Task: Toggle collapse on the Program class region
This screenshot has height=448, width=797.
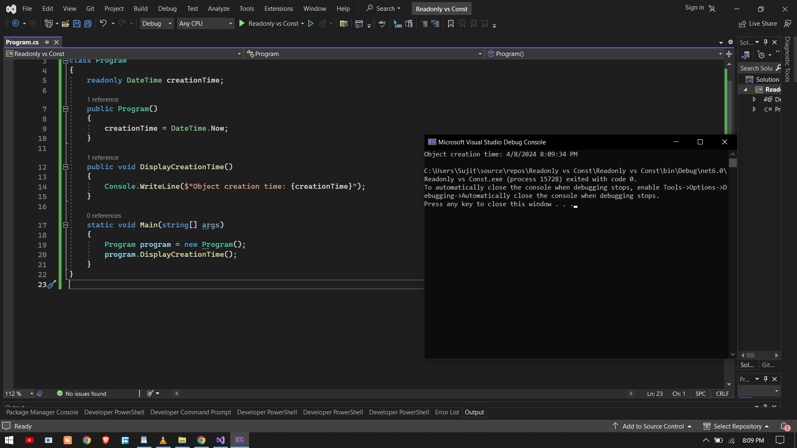Action: (x=65, y=61)
